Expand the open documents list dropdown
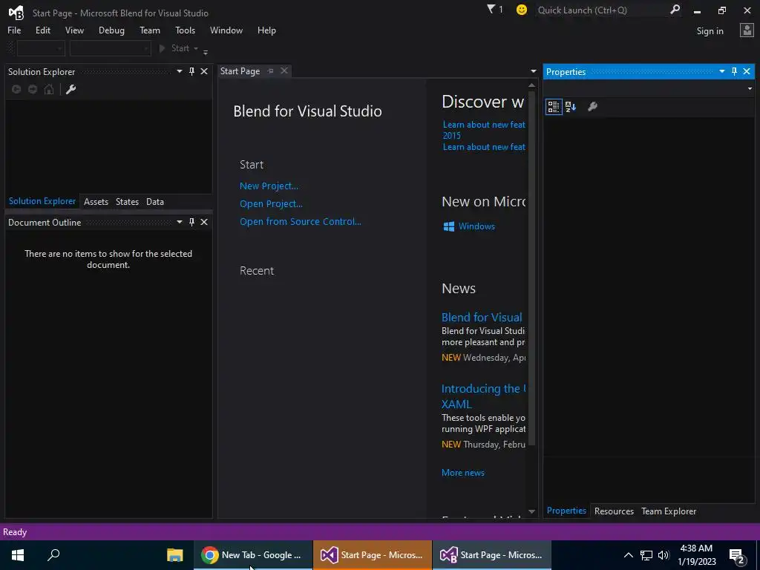The height and width of the screenshot is (570, 760). coord(533,71)
